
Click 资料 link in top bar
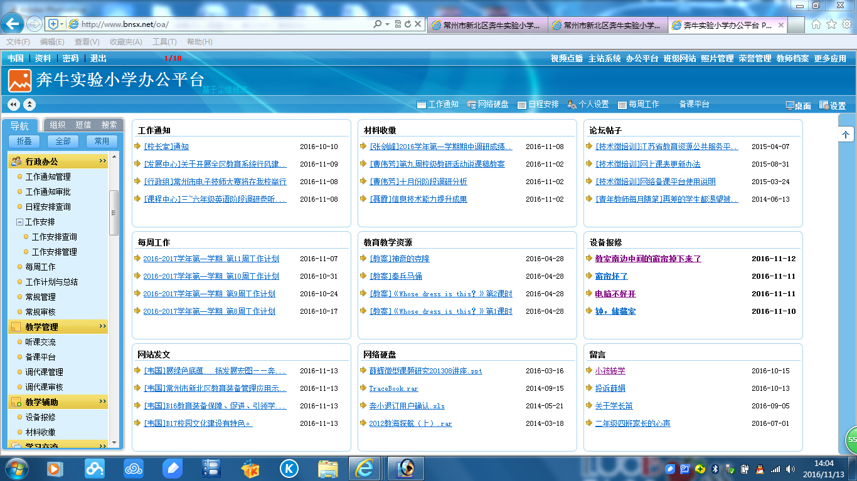[43, 58]
